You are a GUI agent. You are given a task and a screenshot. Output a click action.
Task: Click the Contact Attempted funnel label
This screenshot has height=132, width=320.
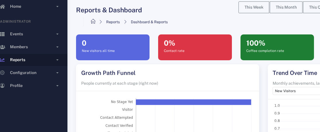pos(117,118)
